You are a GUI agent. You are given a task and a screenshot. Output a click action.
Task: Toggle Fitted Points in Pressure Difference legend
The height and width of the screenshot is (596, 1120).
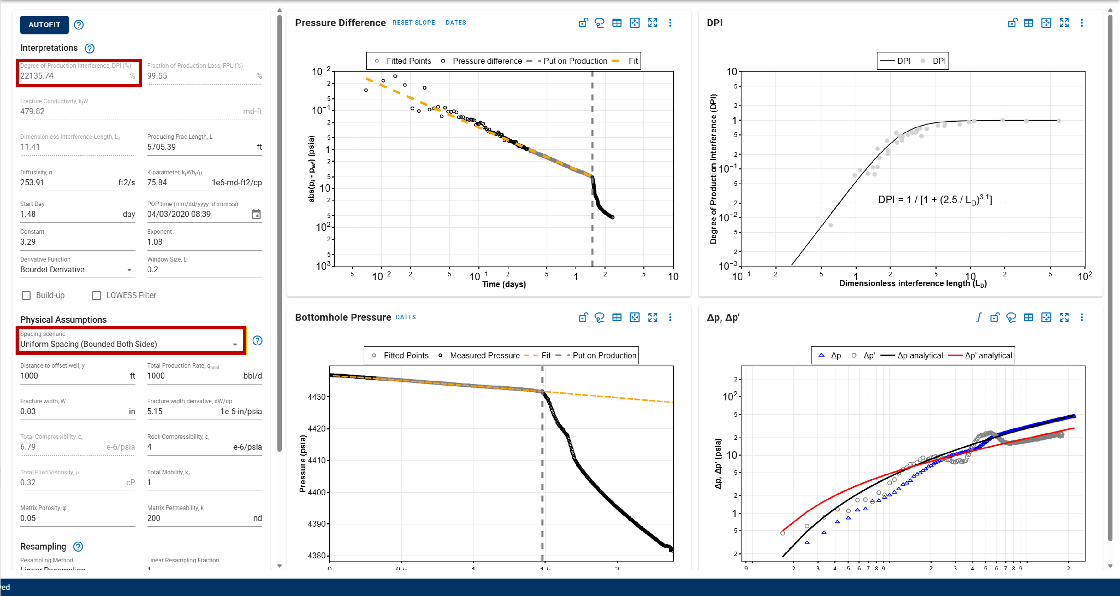(x=403, y=61)
